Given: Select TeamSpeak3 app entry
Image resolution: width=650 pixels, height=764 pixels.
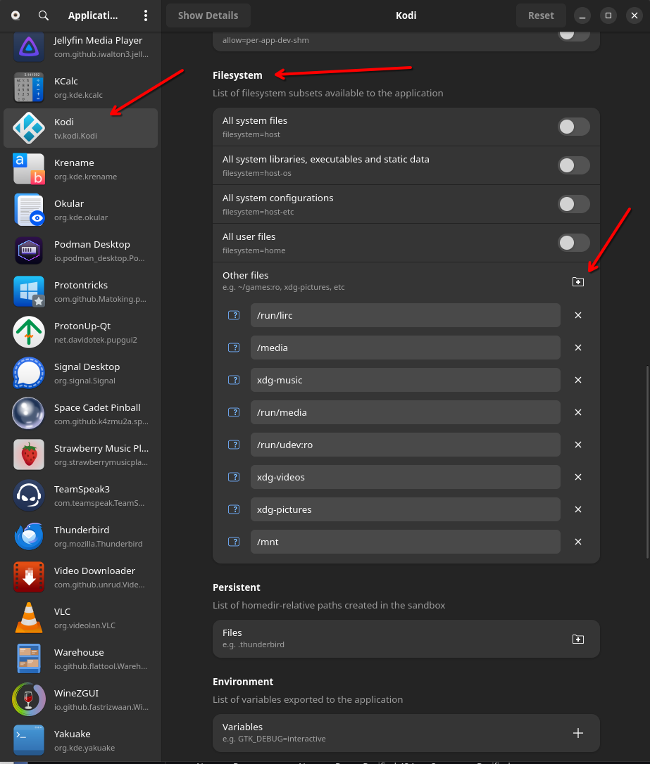Looking at the screenshot, I should pyautogui.click(x=80, y=495).
